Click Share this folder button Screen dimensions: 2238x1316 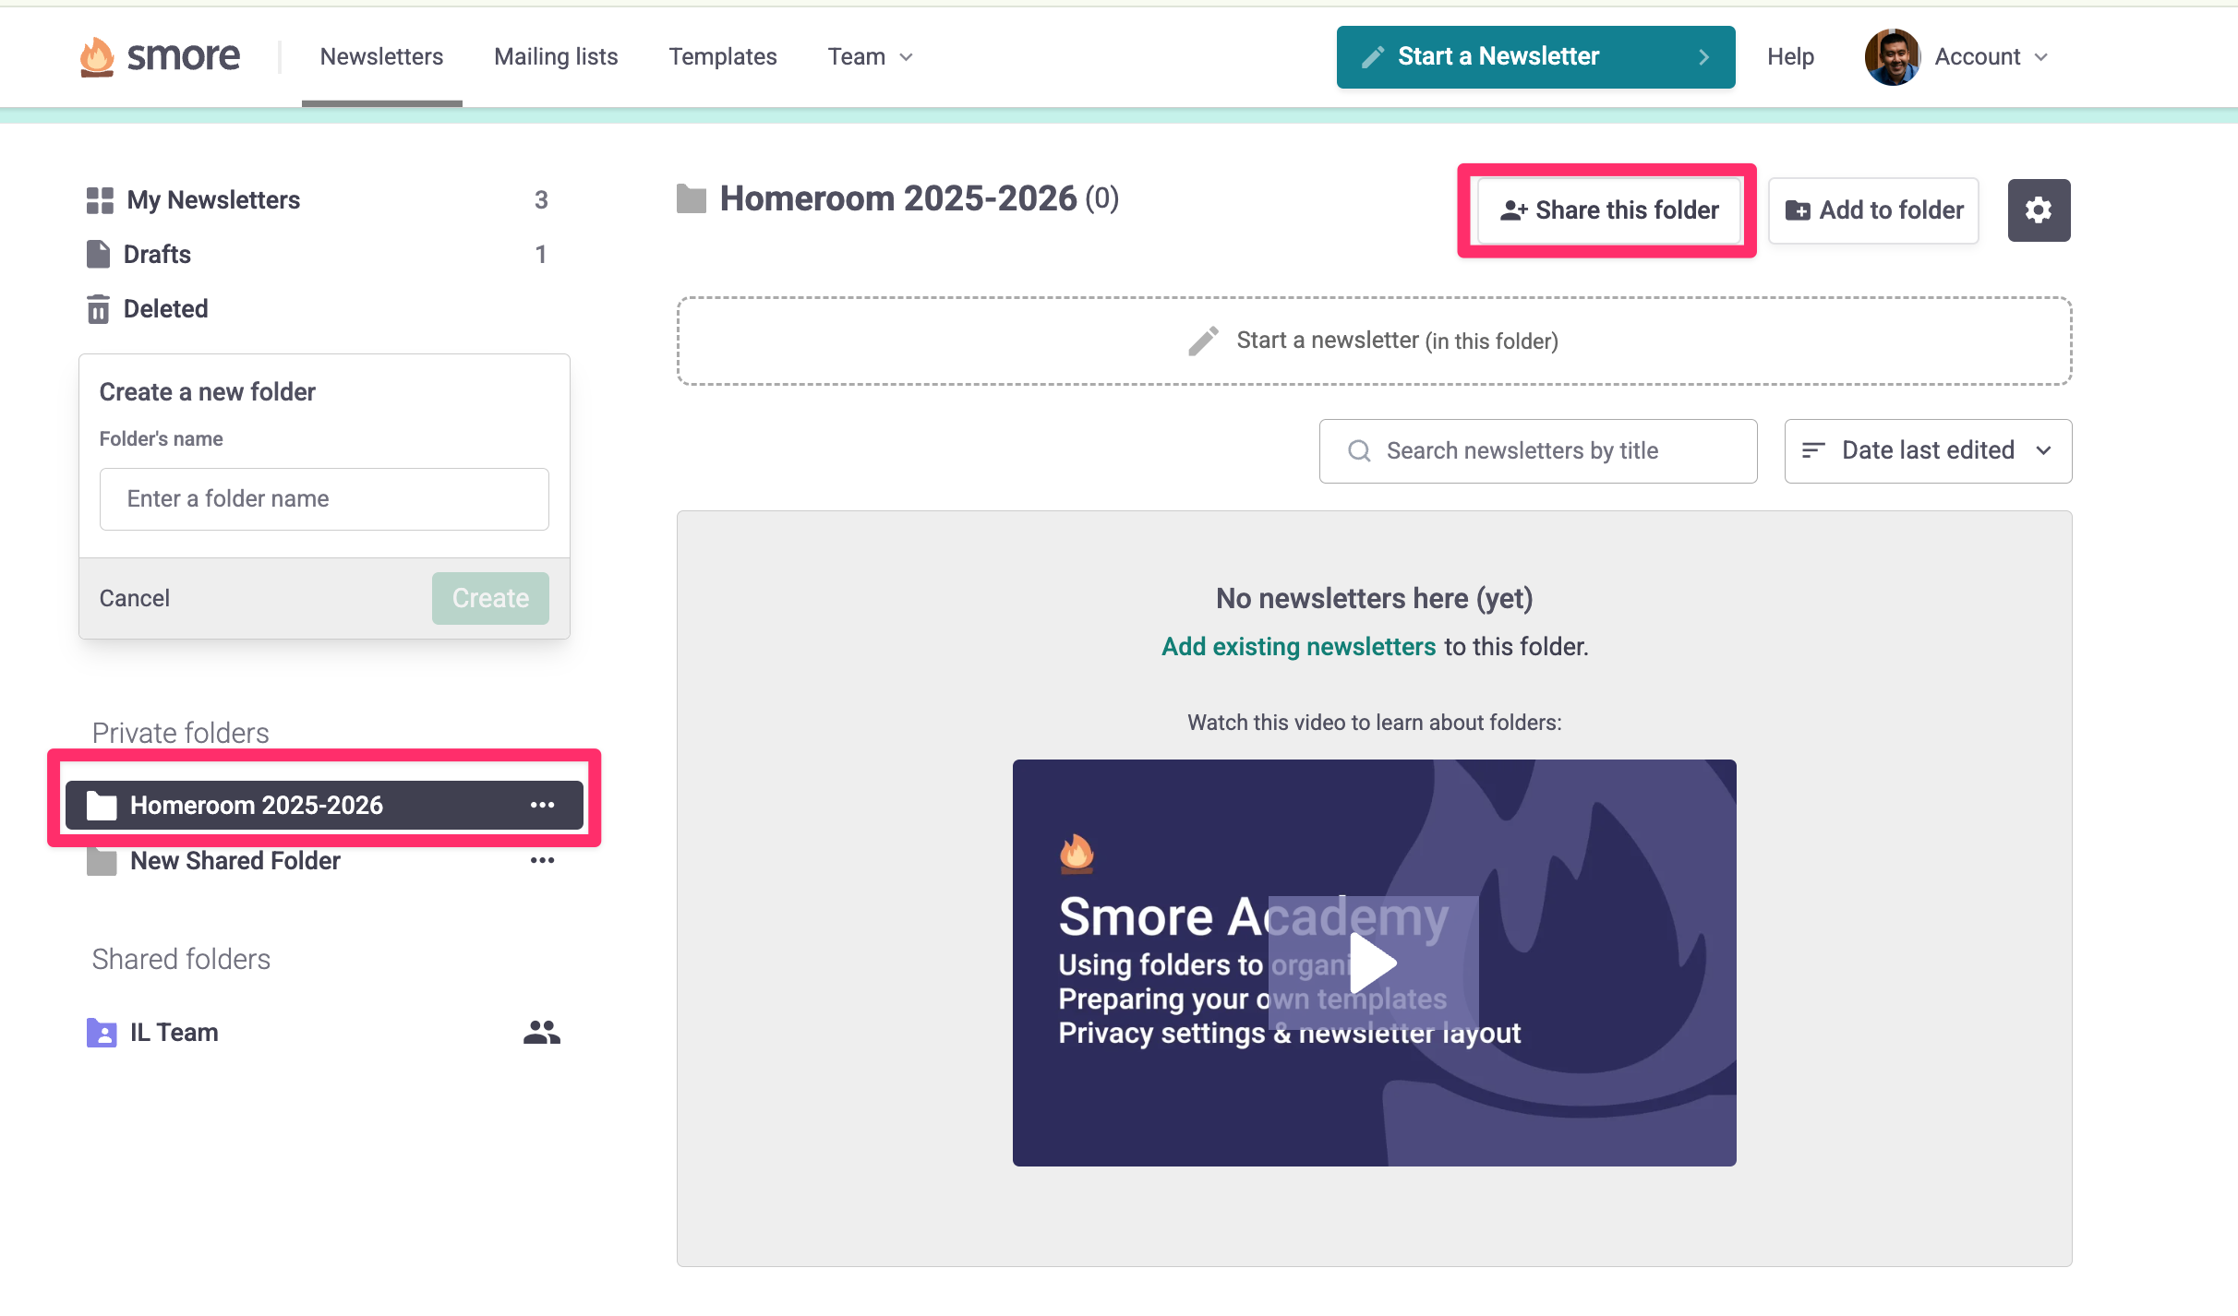(x=1609, y=210)
